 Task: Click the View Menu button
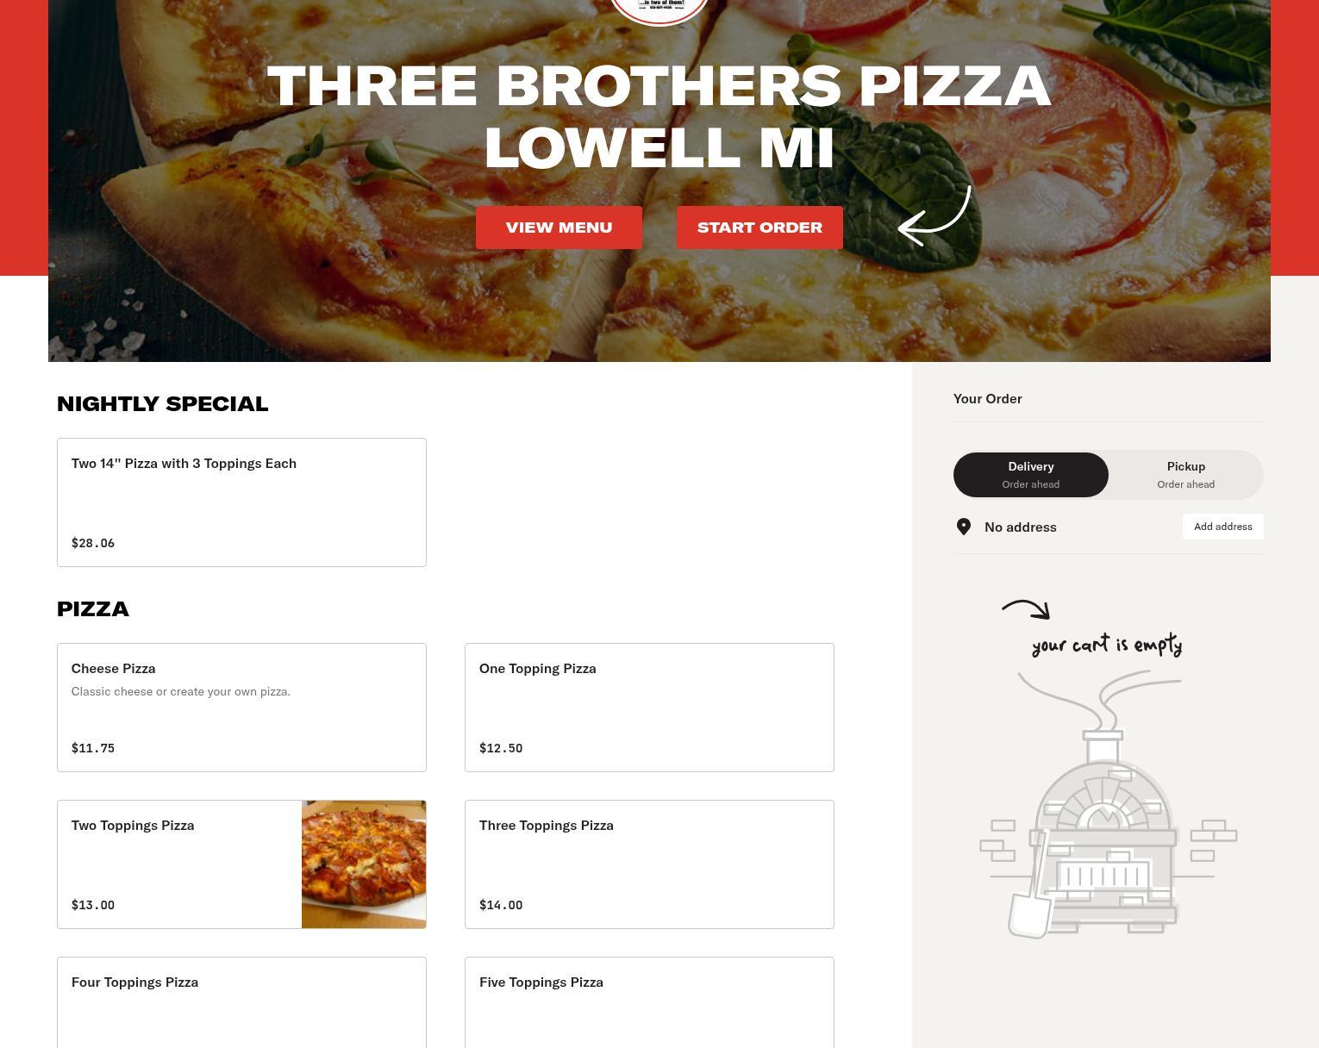(x=559, y=228)
